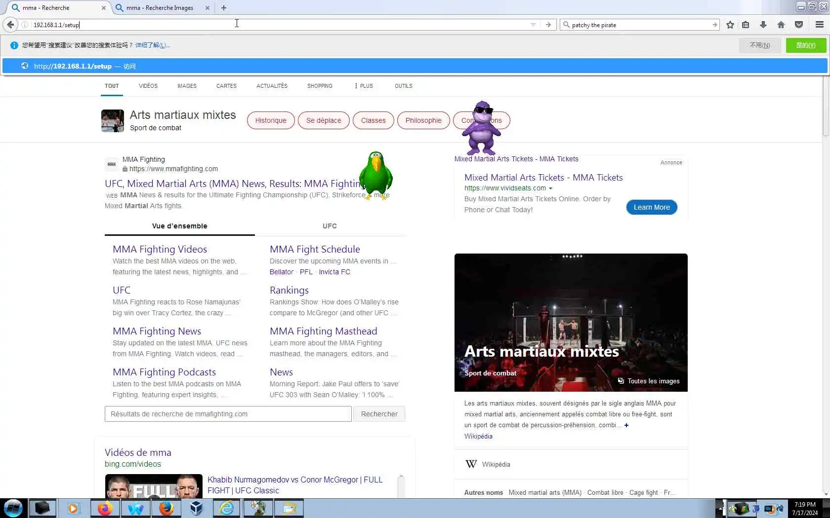830x518 pixels.
Task: Open the MMA Fighting News link
Action: pos(157,331)
